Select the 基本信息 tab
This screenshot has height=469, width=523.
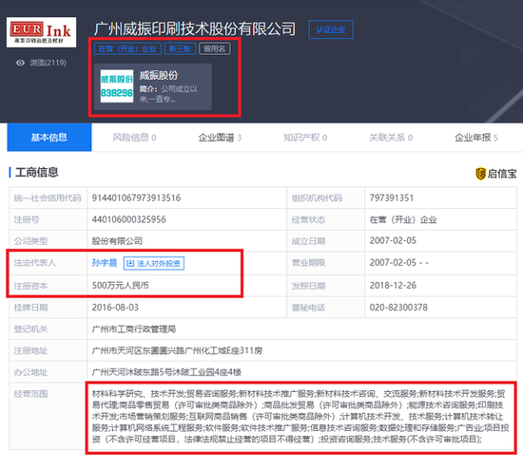pos(49,138)
